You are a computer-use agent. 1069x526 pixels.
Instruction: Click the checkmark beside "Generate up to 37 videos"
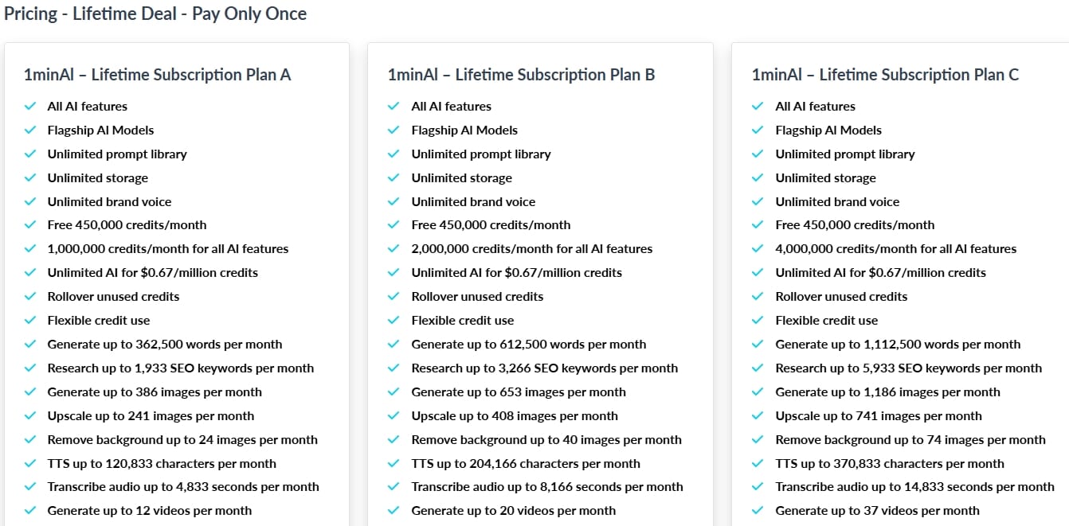(x=758, y=510)
